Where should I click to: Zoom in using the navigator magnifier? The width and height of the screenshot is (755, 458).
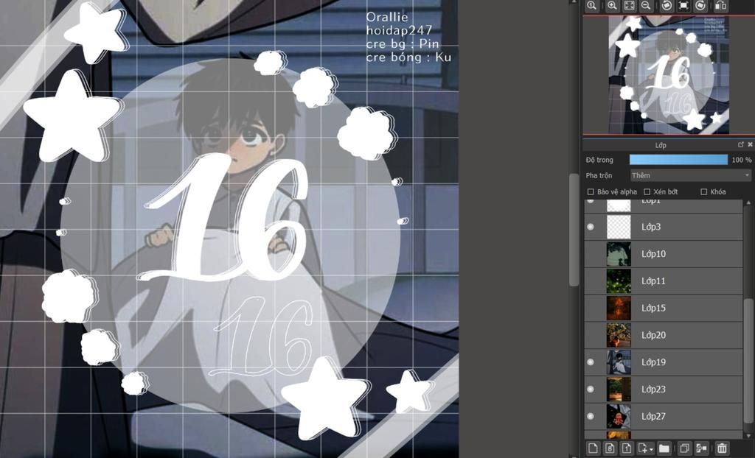tap(612, 6)
